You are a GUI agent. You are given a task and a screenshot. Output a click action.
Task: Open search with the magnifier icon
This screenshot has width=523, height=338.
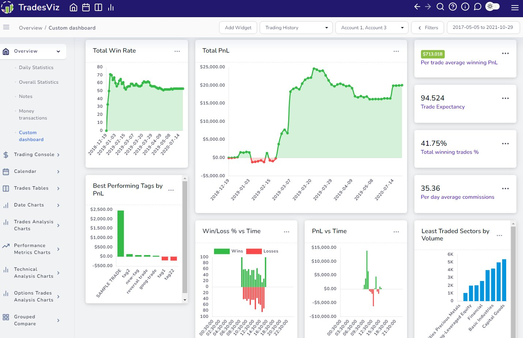pos(440,7)
